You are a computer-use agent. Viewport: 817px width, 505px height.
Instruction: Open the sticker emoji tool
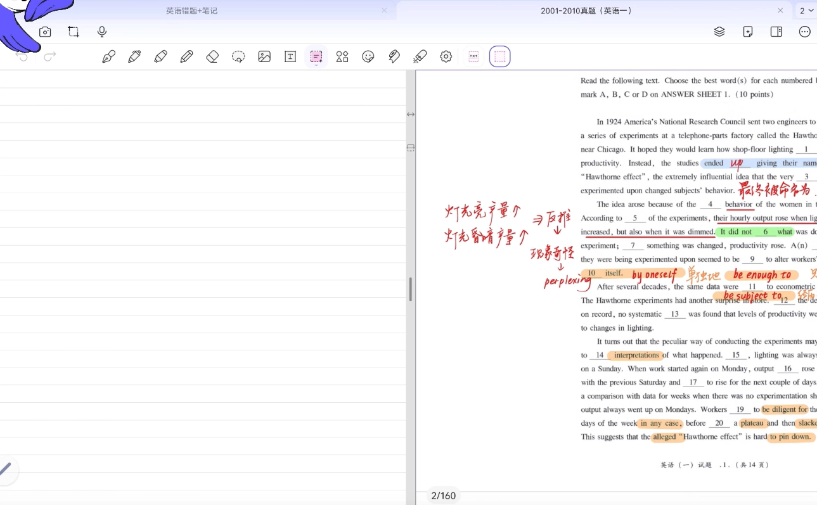[368, 57]
